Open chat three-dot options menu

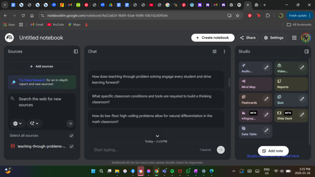coord(224,52)
